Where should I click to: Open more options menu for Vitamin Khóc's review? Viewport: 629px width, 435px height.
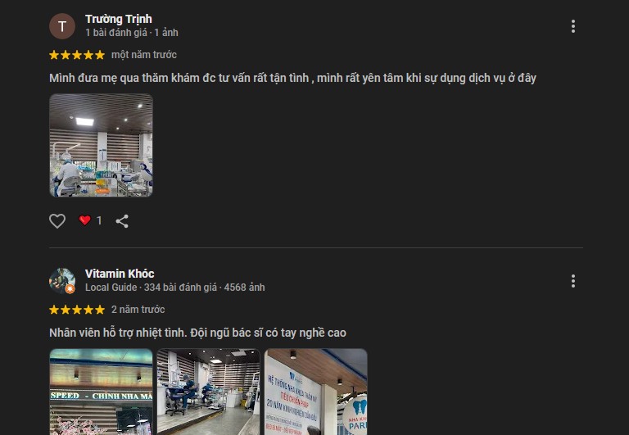[572, 281]
